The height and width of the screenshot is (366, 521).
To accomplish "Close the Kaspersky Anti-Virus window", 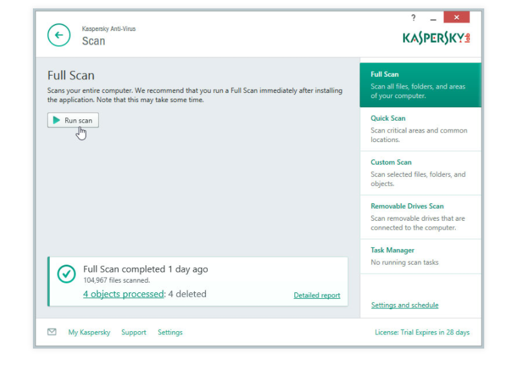I will pos(456,17).
